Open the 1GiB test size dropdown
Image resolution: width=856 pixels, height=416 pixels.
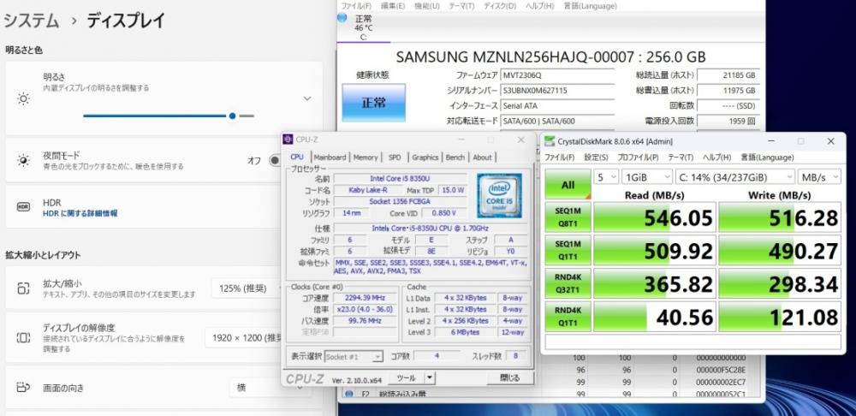click(x=647, y=177)
